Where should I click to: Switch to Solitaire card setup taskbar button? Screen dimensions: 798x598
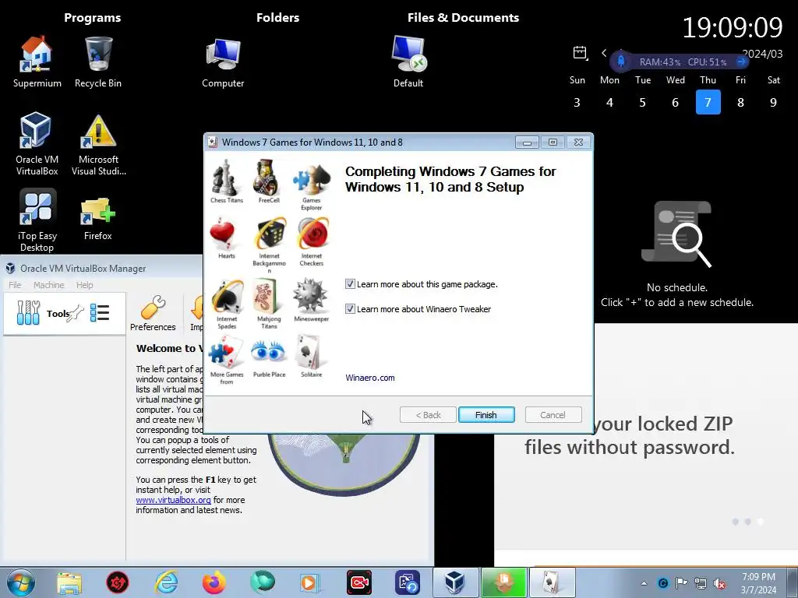pyautogui.click(x=553, y=582)
